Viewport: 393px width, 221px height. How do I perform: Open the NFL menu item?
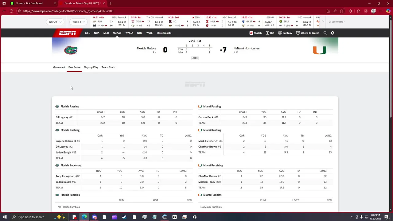pos(88,33)
